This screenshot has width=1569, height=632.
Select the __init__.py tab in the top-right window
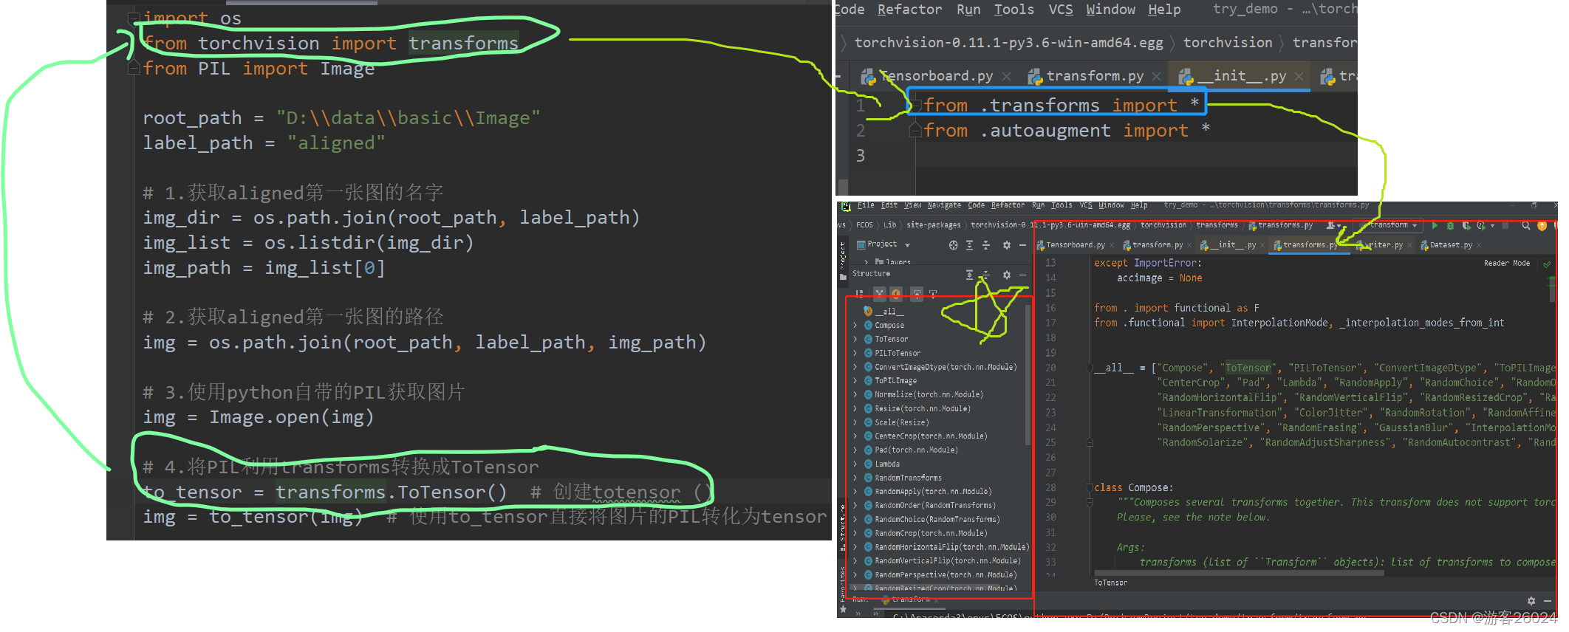pos(1240,76)
